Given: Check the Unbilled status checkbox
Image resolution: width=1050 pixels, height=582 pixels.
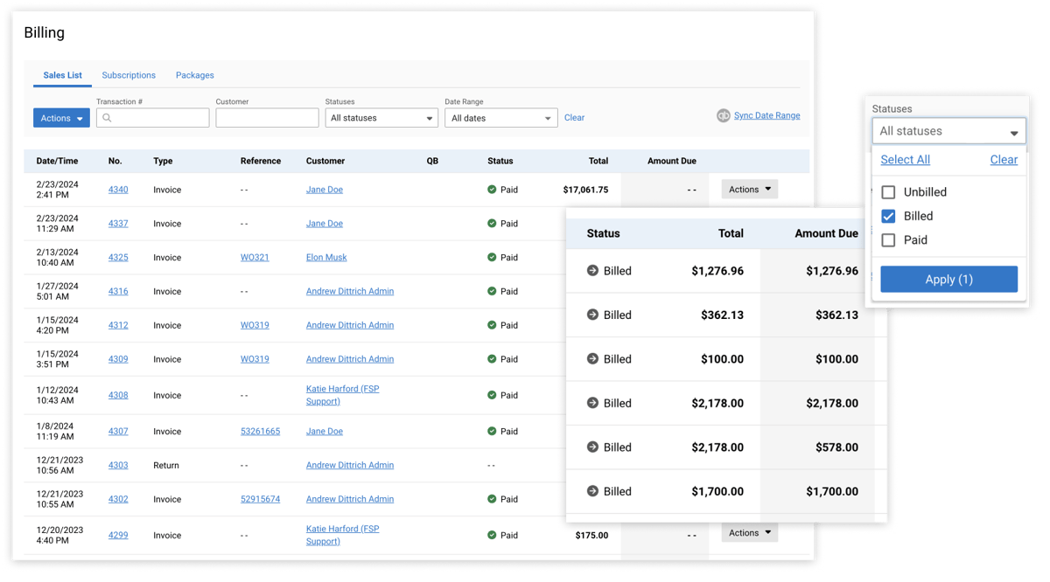Looking at the screenshot, I should click(x=888, y=192).
